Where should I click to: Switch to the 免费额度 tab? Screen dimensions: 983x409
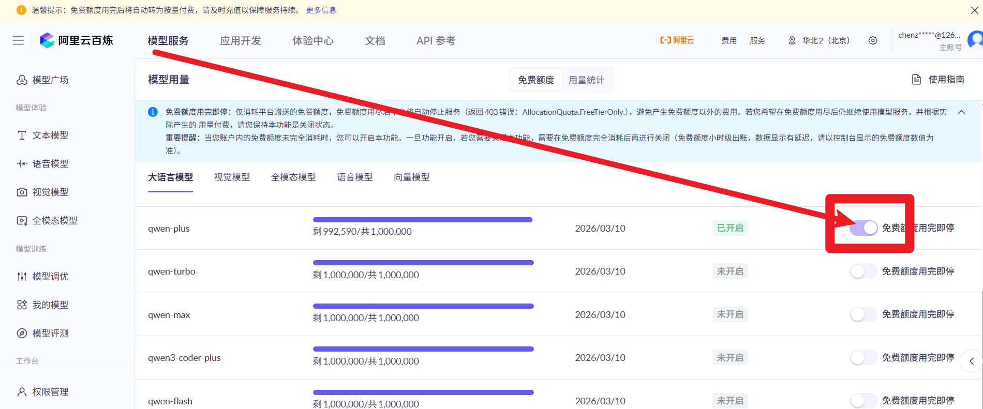pos(536,80)
